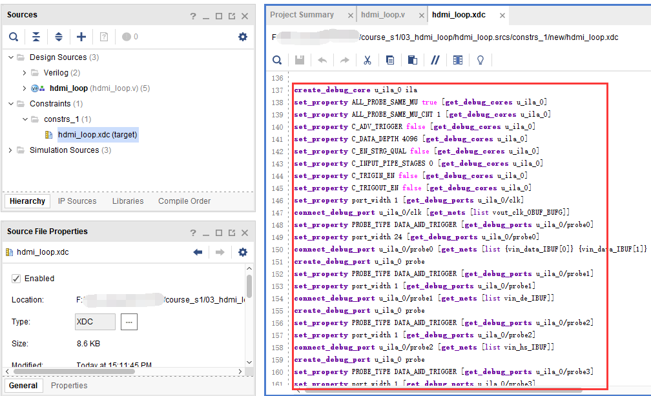Go back in Source File Properties
651x396 pixels.
click(x=198, y=252)
